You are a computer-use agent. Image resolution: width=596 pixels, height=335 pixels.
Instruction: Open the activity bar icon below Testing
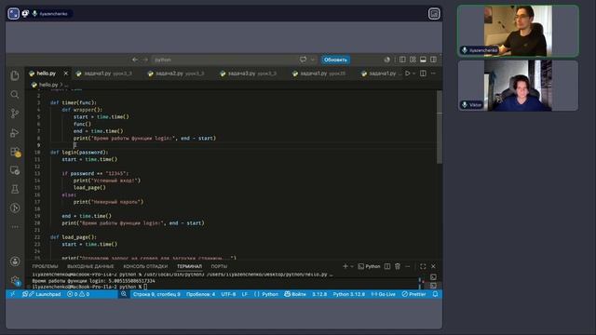pyautogui.click(x=15, y=208)
